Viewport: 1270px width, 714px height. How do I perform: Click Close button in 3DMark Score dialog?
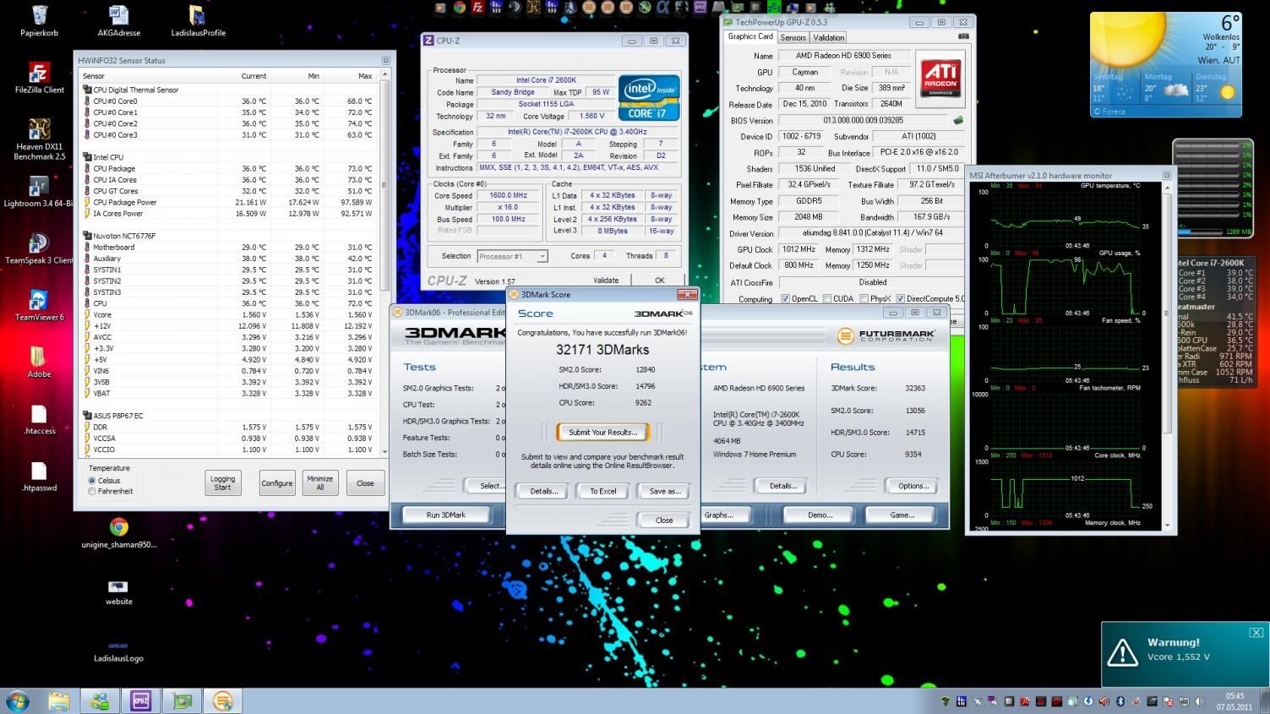pos(664,520)
